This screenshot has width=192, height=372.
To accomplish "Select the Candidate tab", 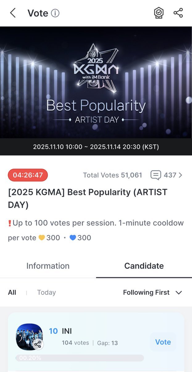I will pos(144,266).
